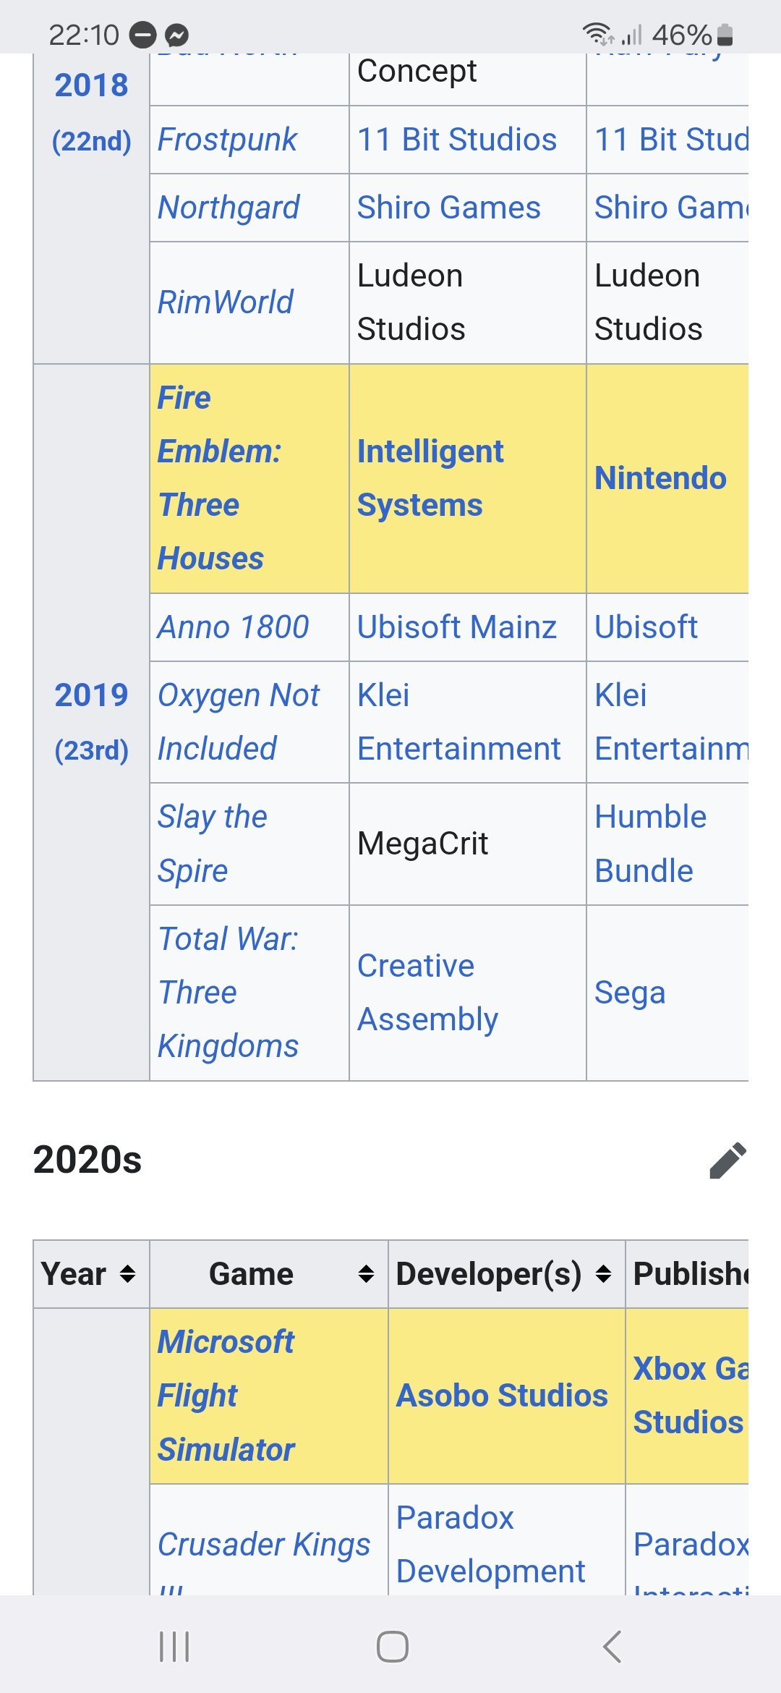
Task: Open Slay the Spire article
Action: point(212,844)
